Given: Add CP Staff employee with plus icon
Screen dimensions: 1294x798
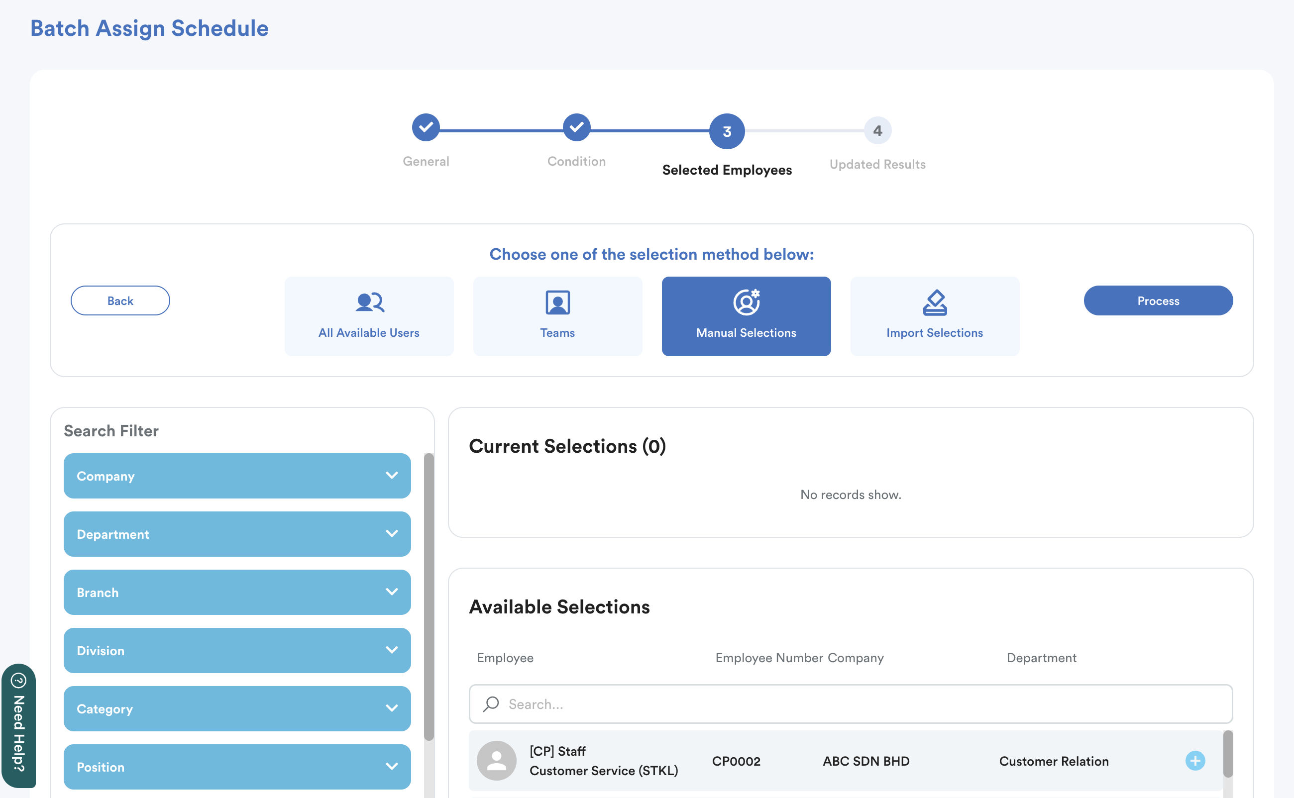Looking at the screenshot, I should pyautogui.click(x=1195, y=761).
